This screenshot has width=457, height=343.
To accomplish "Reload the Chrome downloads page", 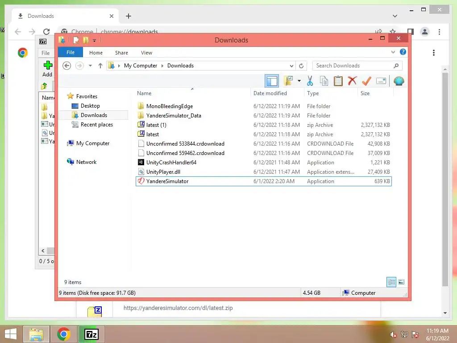I will click(x=46, y=32).
